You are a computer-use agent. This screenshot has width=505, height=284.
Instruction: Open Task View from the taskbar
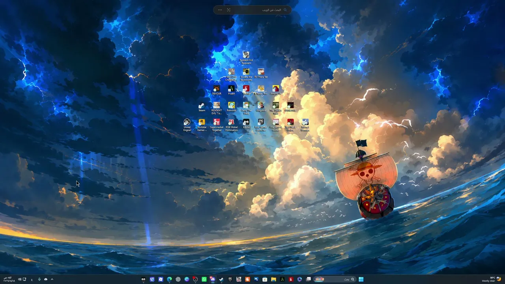pyautogui.click(x=309, y=279)
